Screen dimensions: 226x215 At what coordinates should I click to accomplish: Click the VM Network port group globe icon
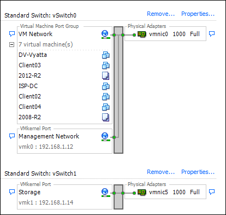point(105,34)
